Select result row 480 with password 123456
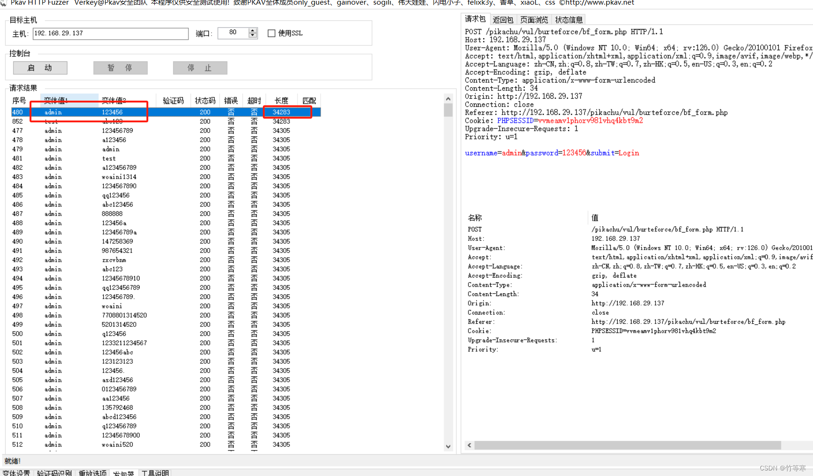 coord(165,112)
